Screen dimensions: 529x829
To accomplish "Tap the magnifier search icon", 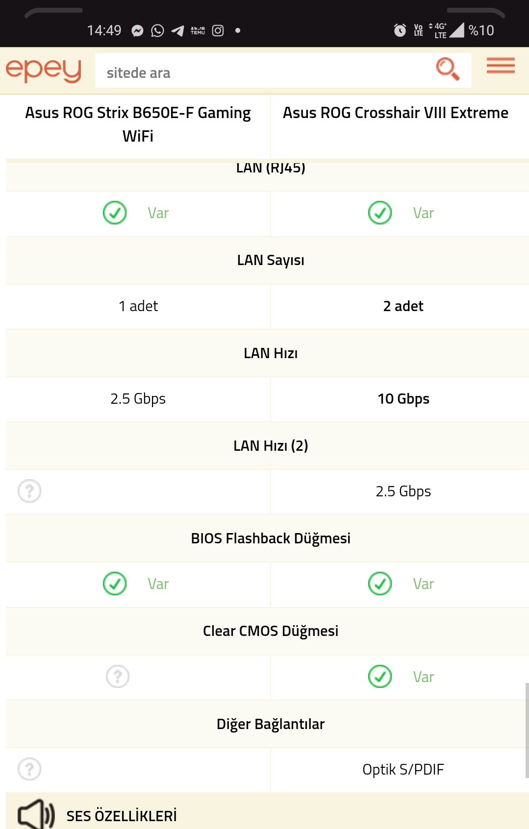I will point(448,69).
